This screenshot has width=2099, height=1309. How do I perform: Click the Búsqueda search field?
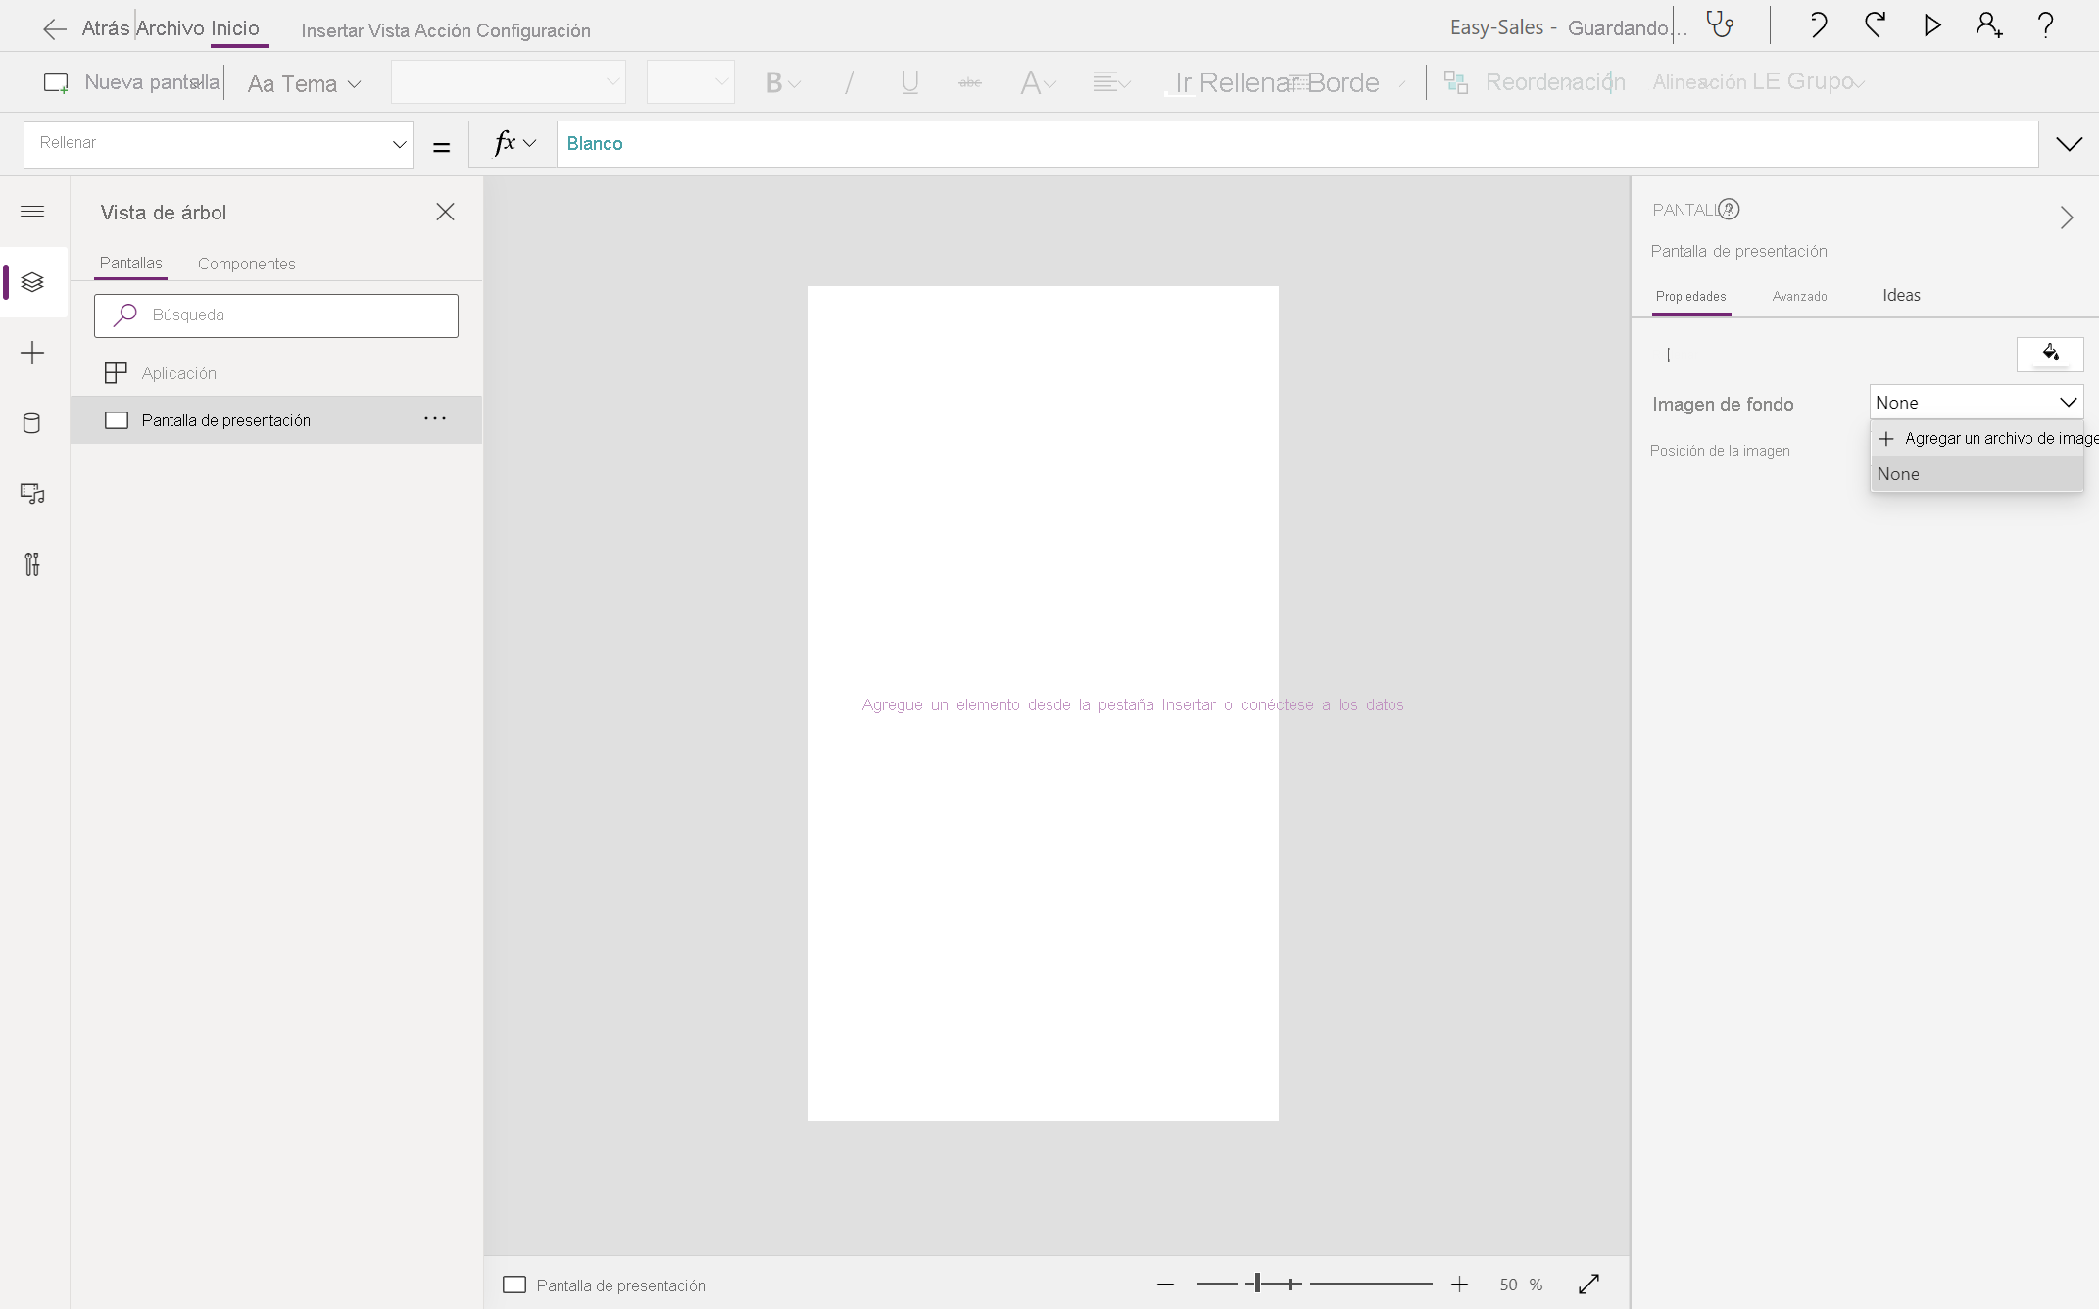click(x=276, y=315)
